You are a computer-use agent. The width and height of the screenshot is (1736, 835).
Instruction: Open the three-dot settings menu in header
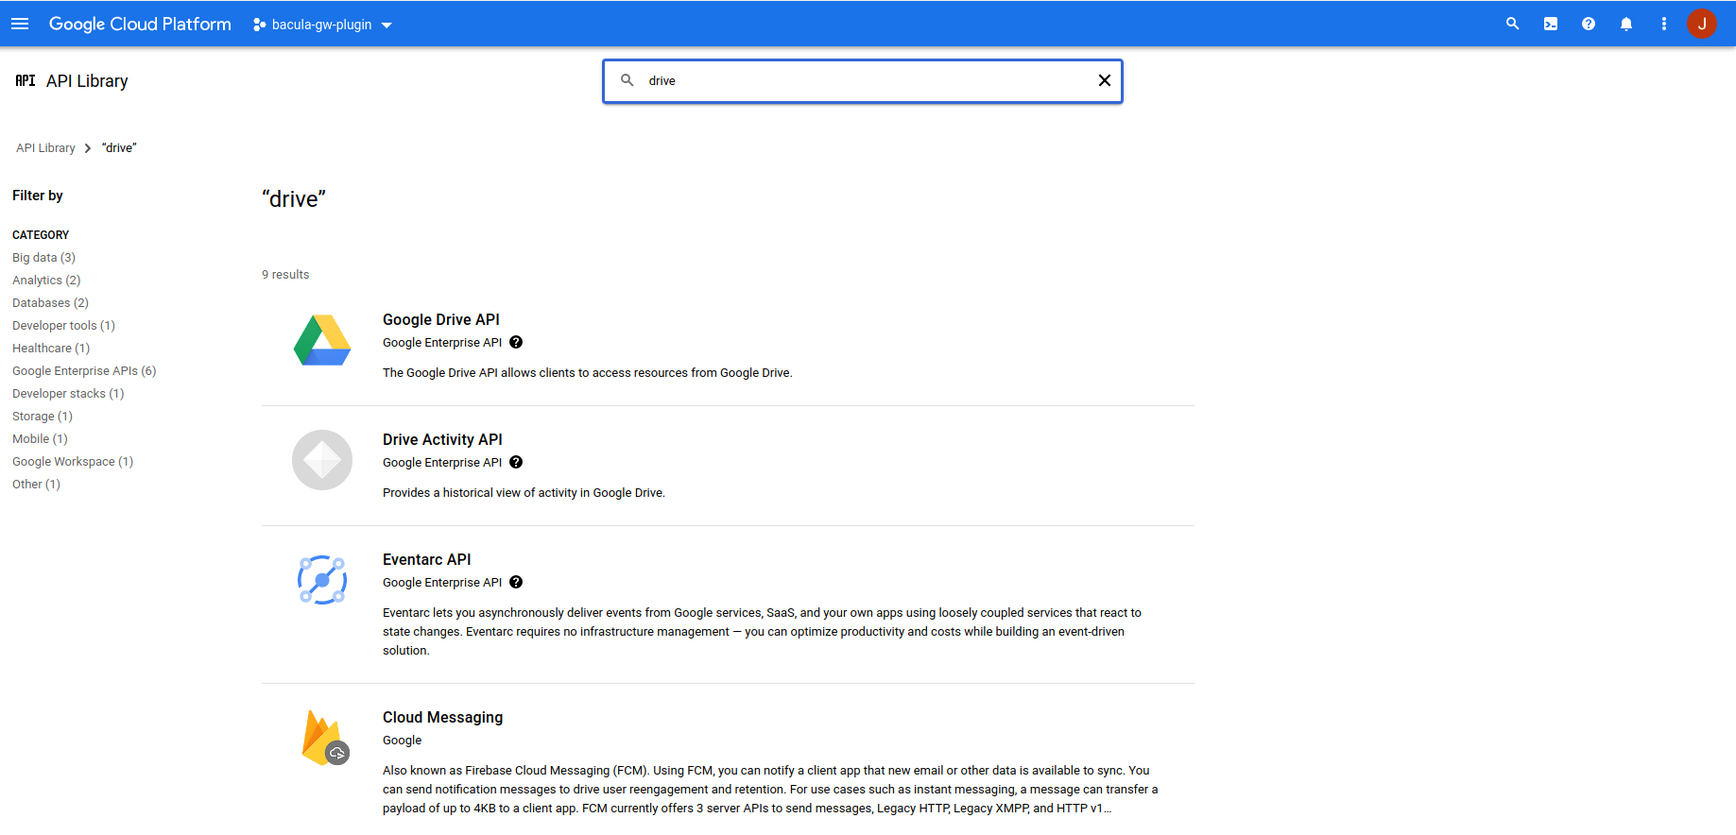[1664, 24]
